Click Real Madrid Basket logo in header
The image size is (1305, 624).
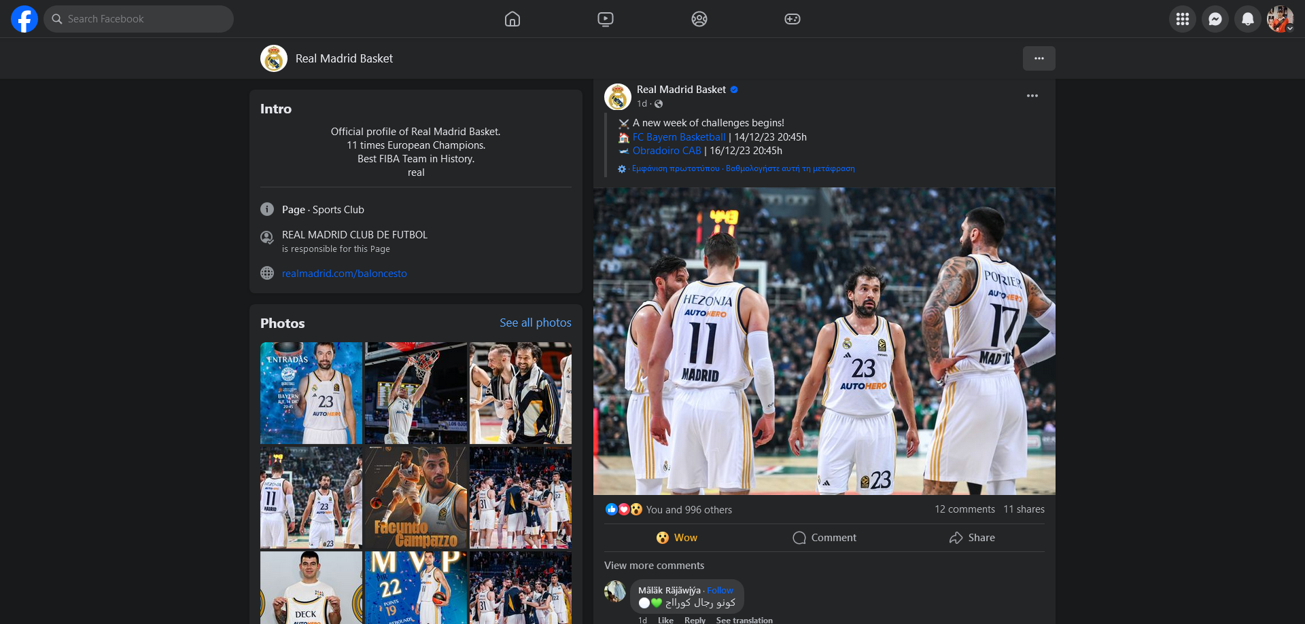(274, 58)
